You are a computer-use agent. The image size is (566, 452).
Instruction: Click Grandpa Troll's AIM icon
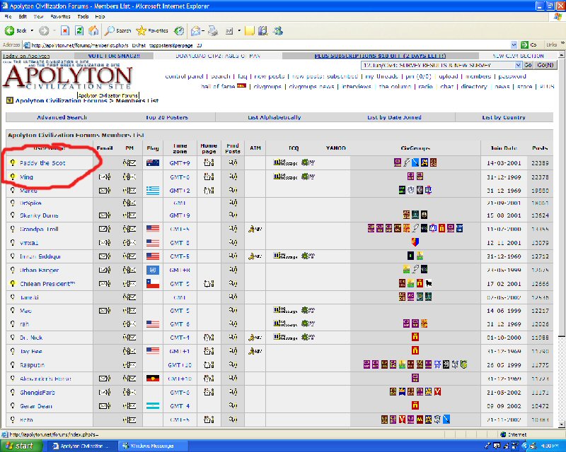[255, 229]
